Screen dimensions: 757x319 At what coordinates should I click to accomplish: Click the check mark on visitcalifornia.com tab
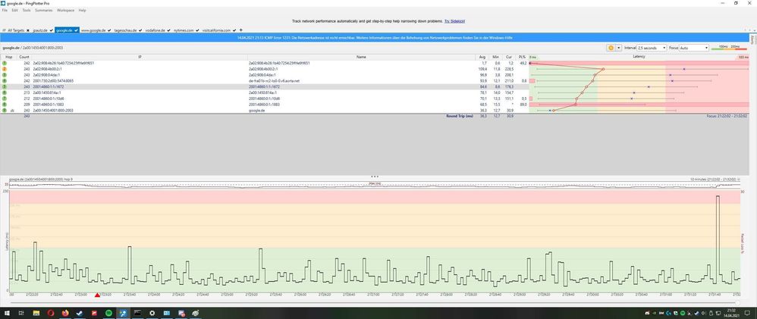coord(234,30)
